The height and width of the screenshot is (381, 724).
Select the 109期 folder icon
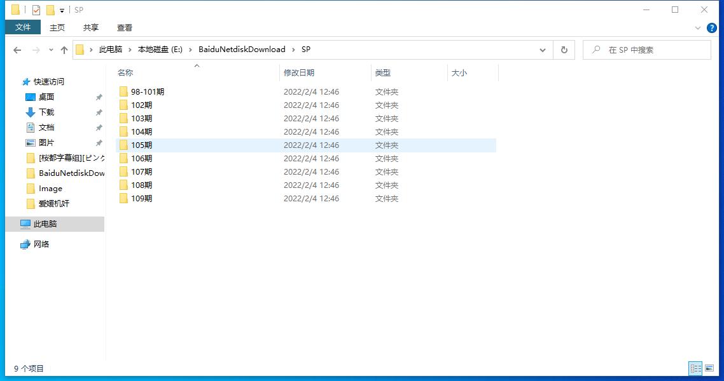coord(123,199)
